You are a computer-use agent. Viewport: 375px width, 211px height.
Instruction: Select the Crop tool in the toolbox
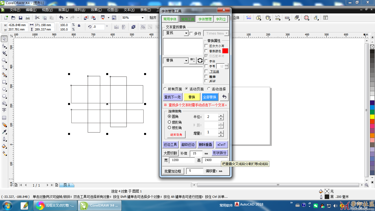tap(4, 53)
